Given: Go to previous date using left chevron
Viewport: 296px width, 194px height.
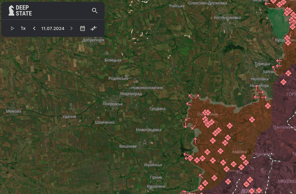Looking at the screenshot, I should (34, 28).
